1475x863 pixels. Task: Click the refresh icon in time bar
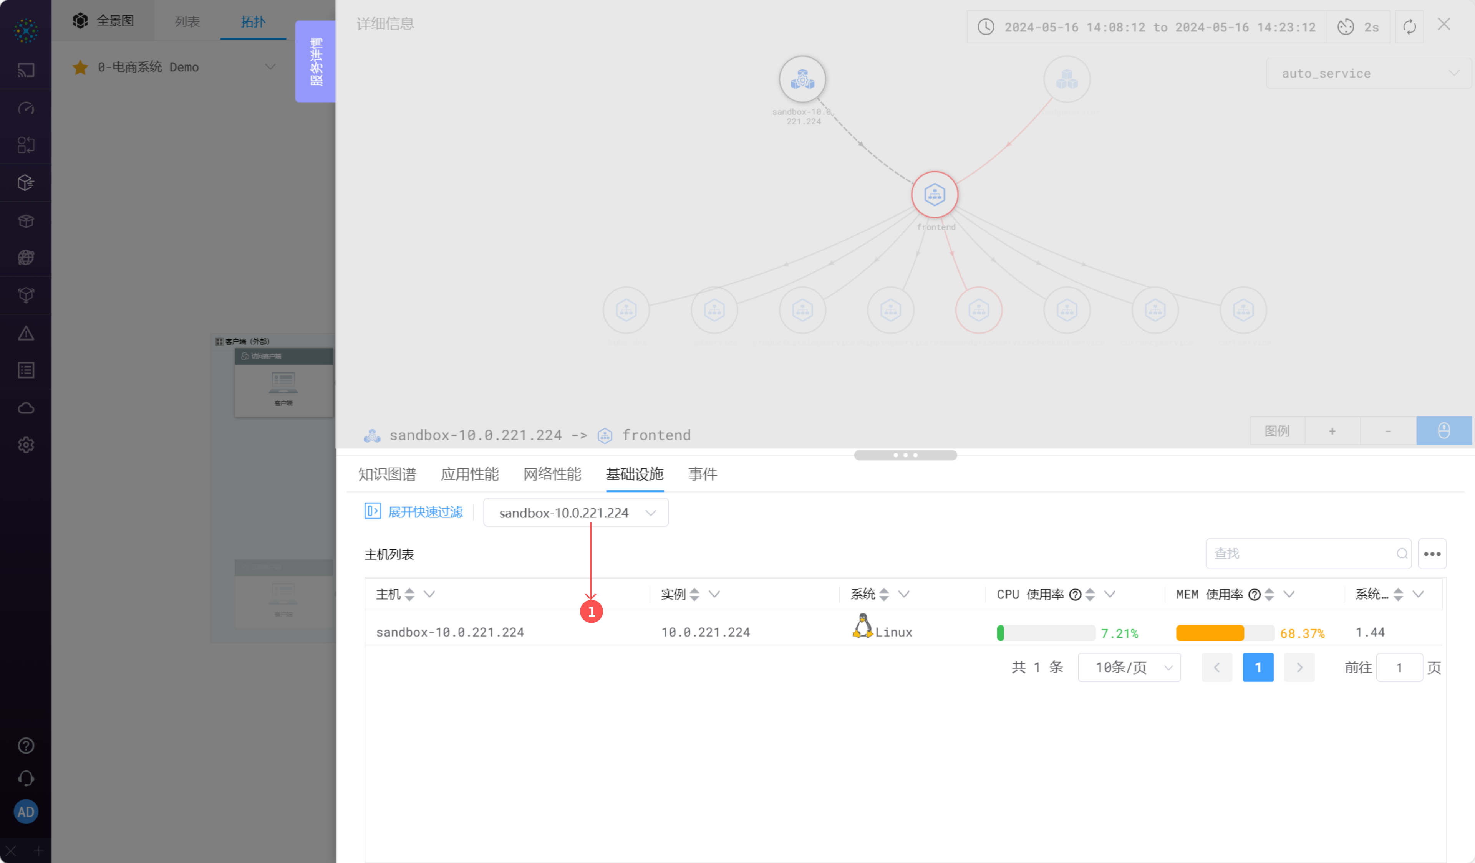pyautogui.click(x=1409, y=27)
